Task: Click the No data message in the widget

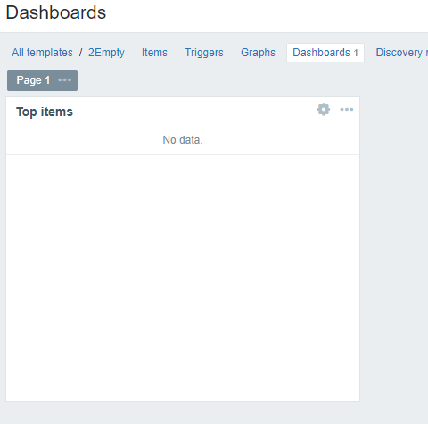Action: (x=183, y=140)
